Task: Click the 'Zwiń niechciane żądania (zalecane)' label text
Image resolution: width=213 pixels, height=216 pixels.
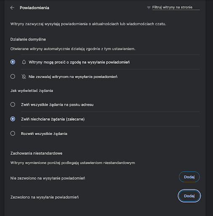Action: pyautogui.click(x=53, y=119)
